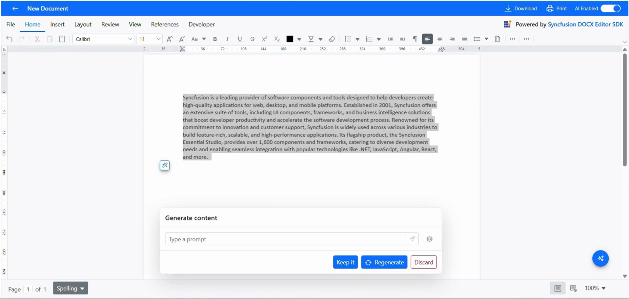The width and height of the screenshot is (629, 299).
Task: Open the References tab
Action: coord(165,25)
